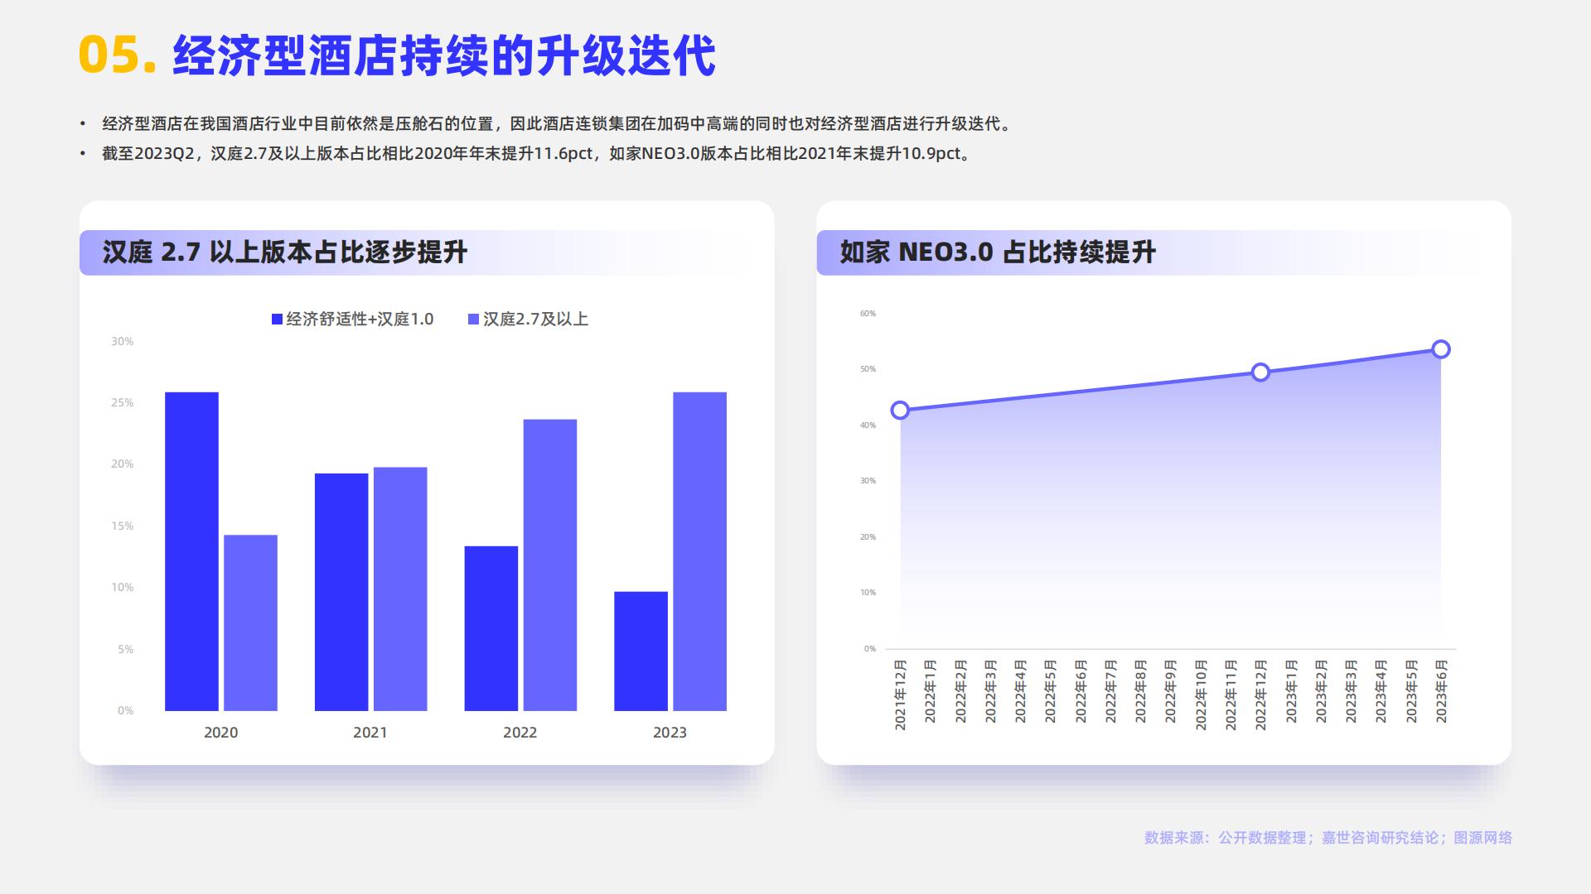The width and height of the screenshot is (1591, 894).
Task: Select the 汉庭2.7及以上 legend label
Action: [x=535, y=320]
